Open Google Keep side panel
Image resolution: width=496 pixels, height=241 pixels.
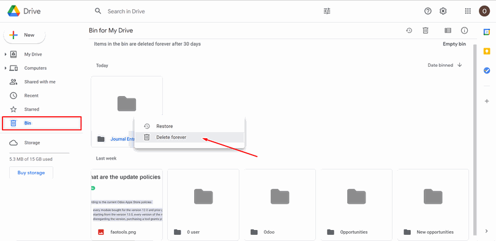(487, 51)
